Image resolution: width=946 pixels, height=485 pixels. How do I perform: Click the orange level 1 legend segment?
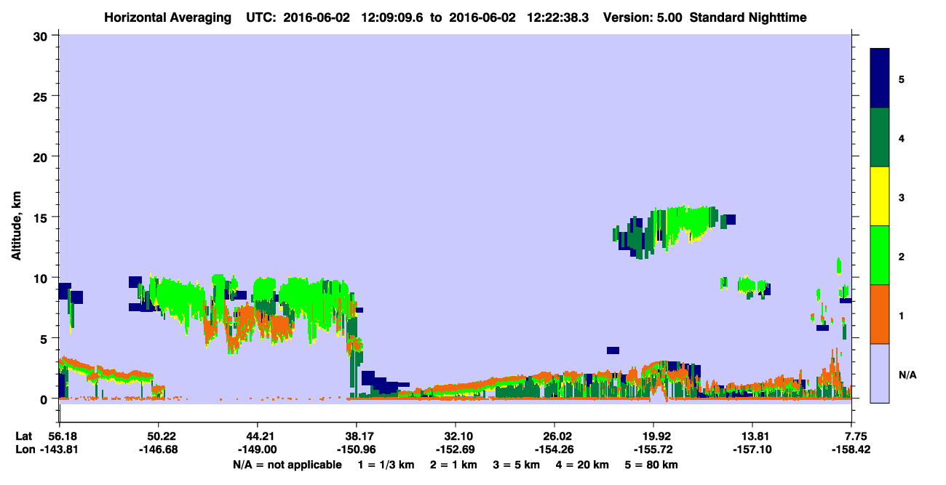coord(880,314)
